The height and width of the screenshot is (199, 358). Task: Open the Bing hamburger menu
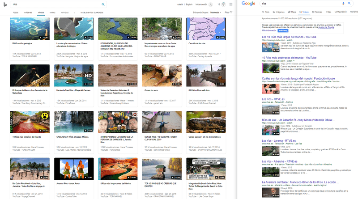pyautogui.click(x=230, y=4)
